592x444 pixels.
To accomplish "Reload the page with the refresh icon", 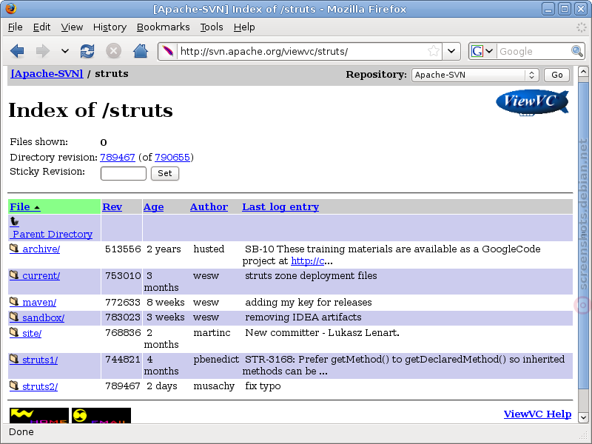I will point(87,51).
